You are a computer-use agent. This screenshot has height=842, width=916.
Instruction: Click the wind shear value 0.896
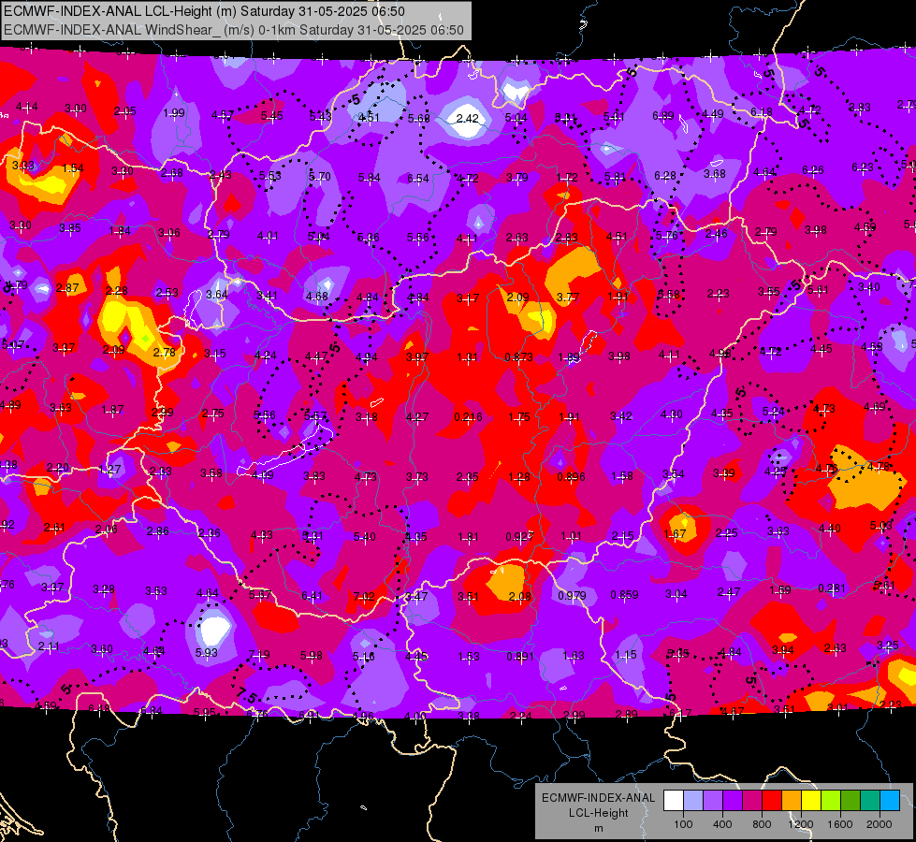[x=571, y=477]
